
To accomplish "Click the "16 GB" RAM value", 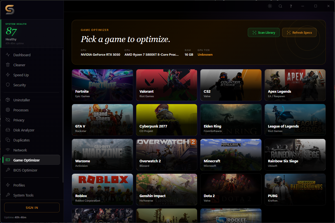I will [x=189, y=55].
